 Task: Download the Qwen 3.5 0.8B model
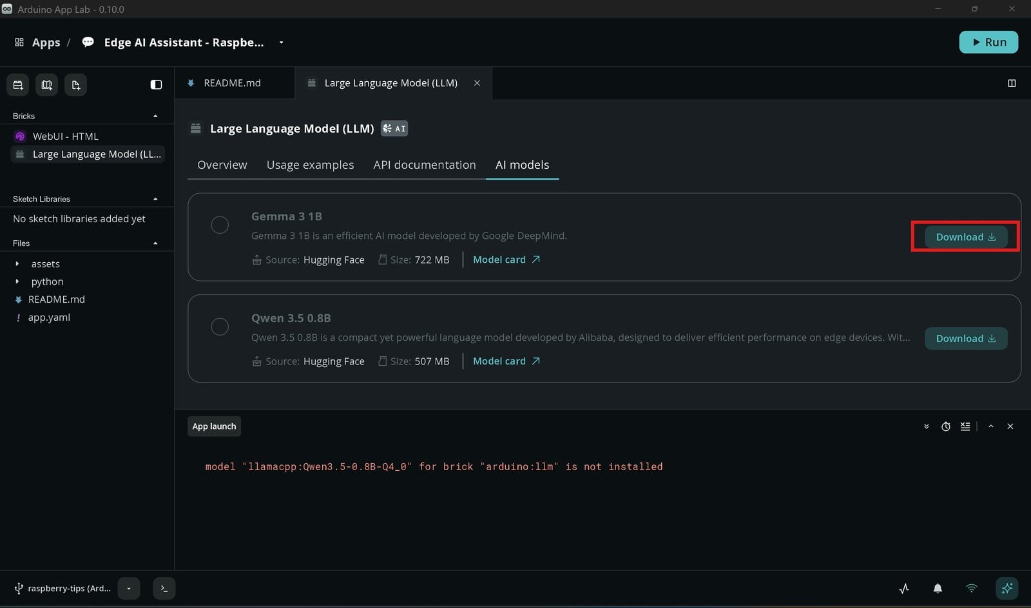point(966,339)
